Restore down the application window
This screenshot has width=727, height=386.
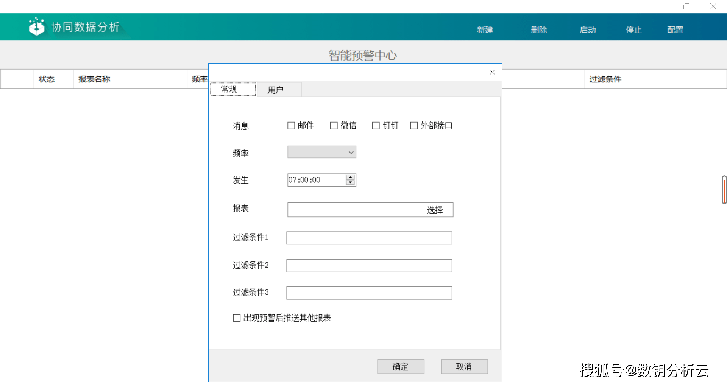[686, 6]
